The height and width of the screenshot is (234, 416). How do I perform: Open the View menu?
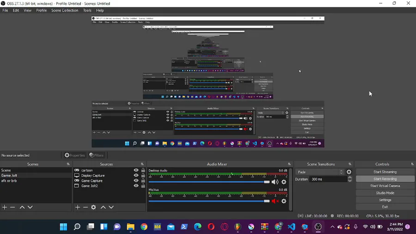[28, 10]
